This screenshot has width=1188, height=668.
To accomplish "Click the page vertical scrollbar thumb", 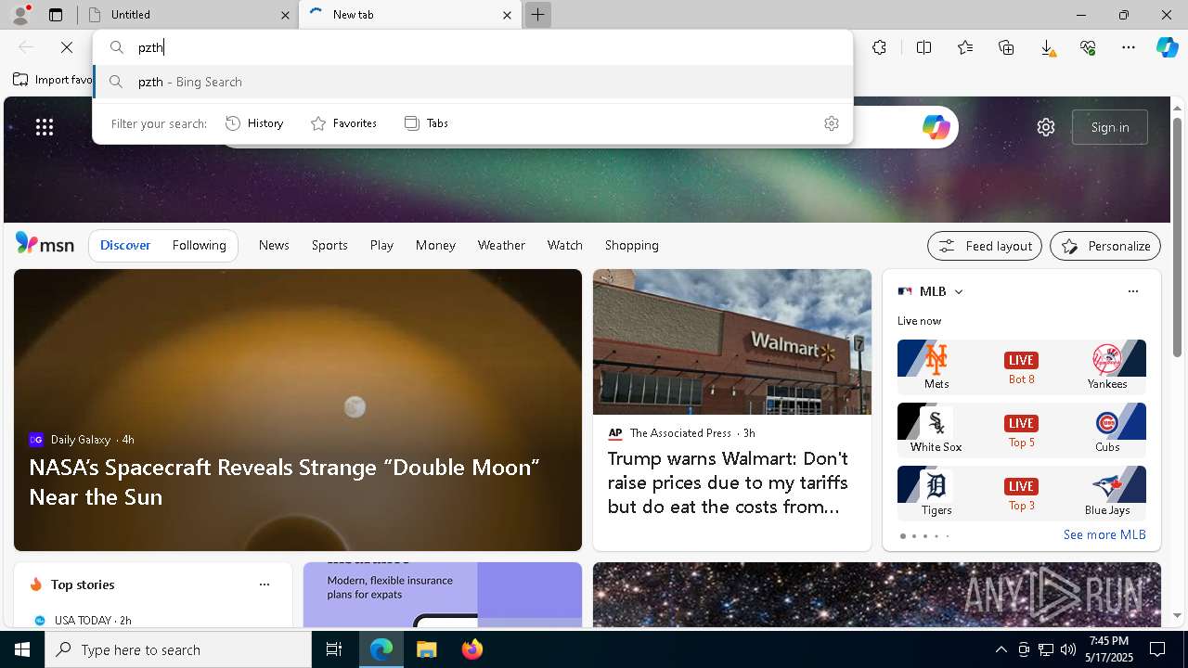I will pos(1178,237).
